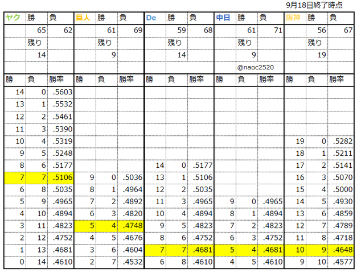
Task: Click ヤク wins cell showing 65
Action: point(36,30)
